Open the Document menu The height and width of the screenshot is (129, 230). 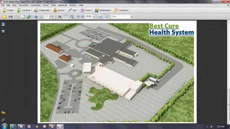pyautogui.click(x=24, y=5)
